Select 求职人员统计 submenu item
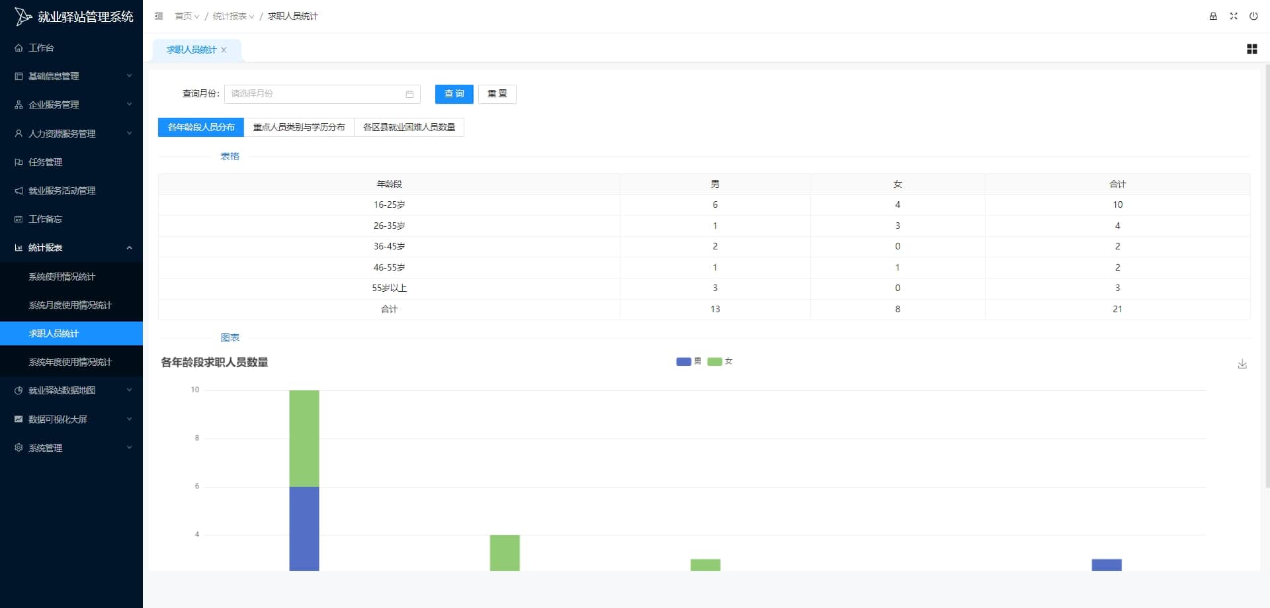This screenshot has height=608, width=1270. [71, 333]
